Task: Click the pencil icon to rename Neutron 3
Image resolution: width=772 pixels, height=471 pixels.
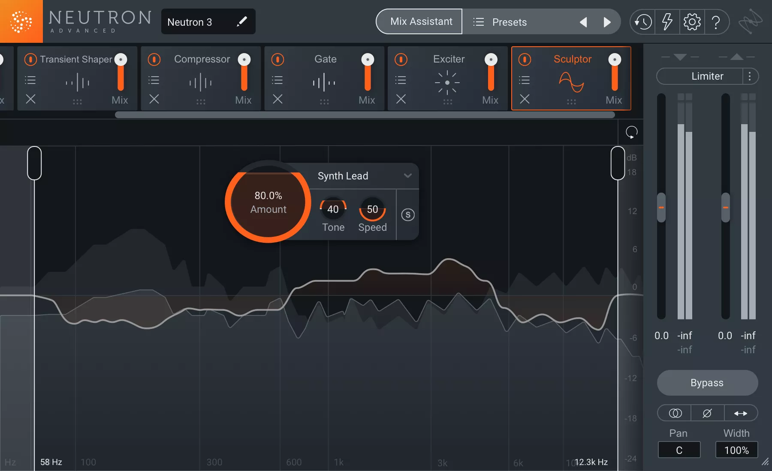Action: [242, 21]
